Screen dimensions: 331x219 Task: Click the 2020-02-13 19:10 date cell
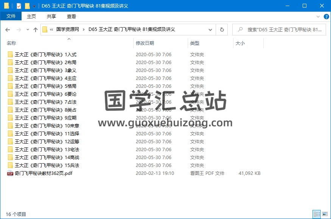point(155,173)
